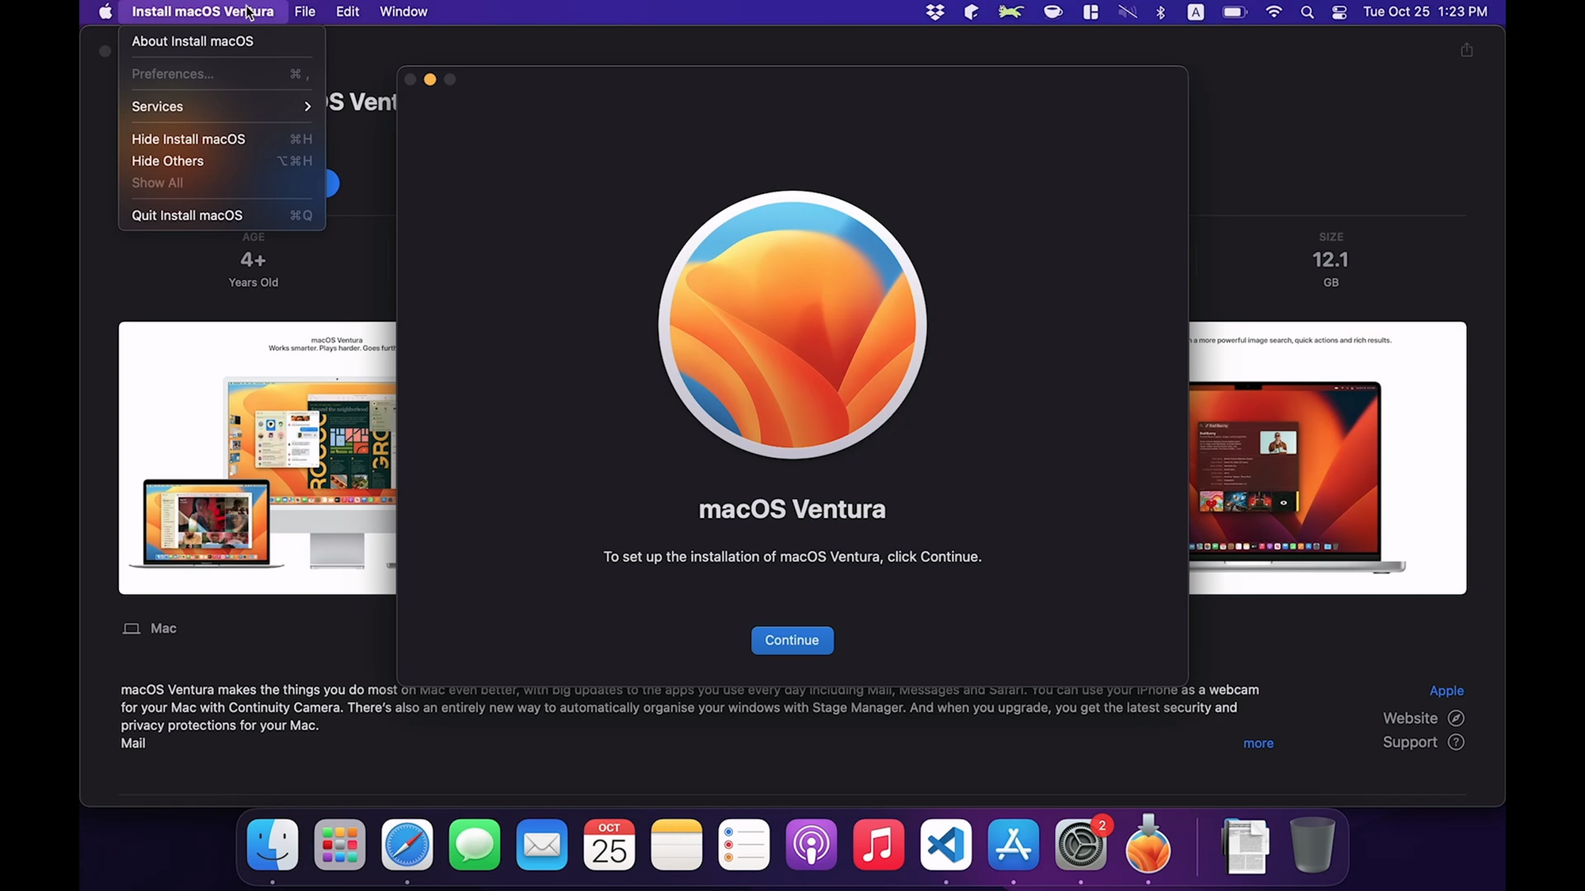The image size is (1585, 891).
Task: Click the left Ventura screenshot thumbnail
Action: coord(258,458)
